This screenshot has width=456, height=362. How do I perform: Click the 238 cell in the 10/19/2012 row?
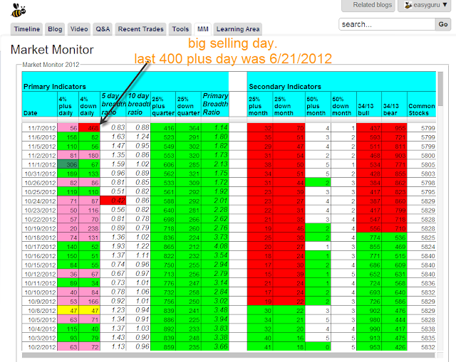pyautogui.click(x=89, y=228)
